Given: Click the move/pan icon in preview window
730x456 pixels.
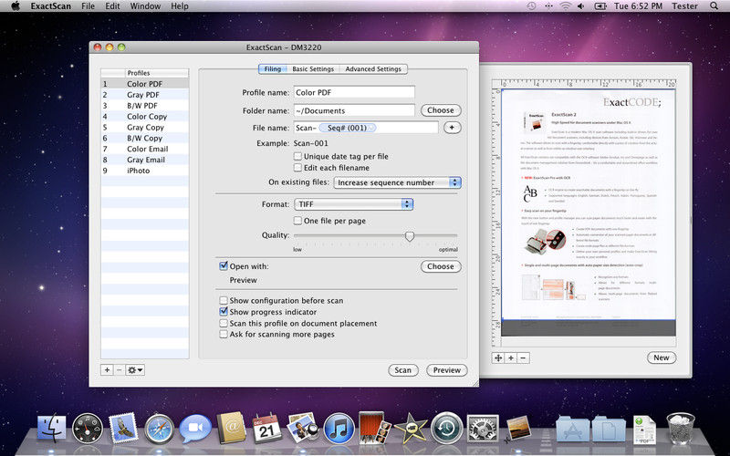Looking at the screenshot, I should click(x=498, y=358).
